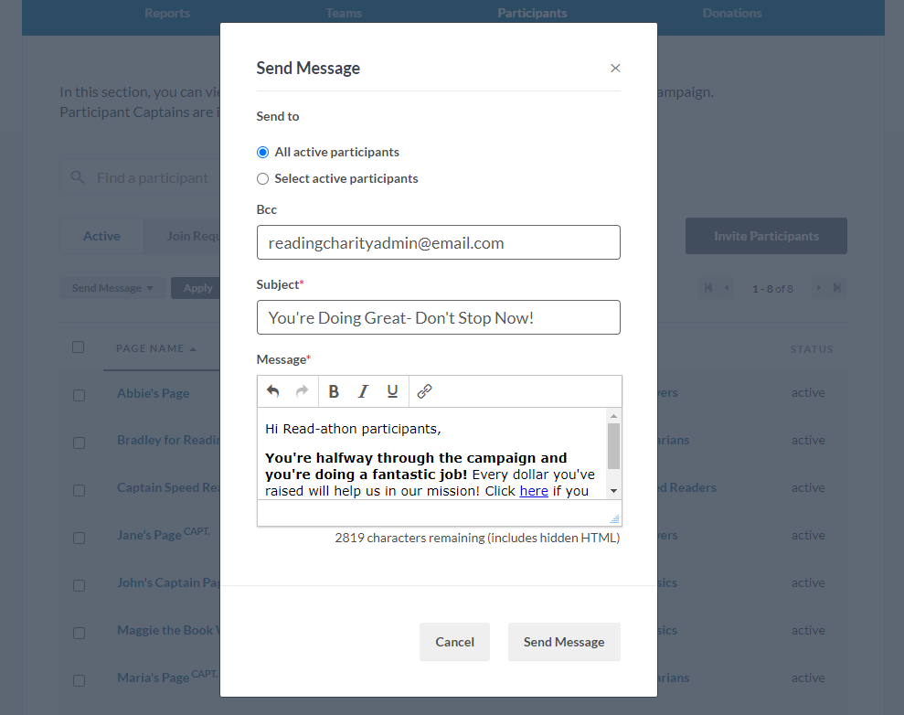Go to next page of participants

click(818, 288)
